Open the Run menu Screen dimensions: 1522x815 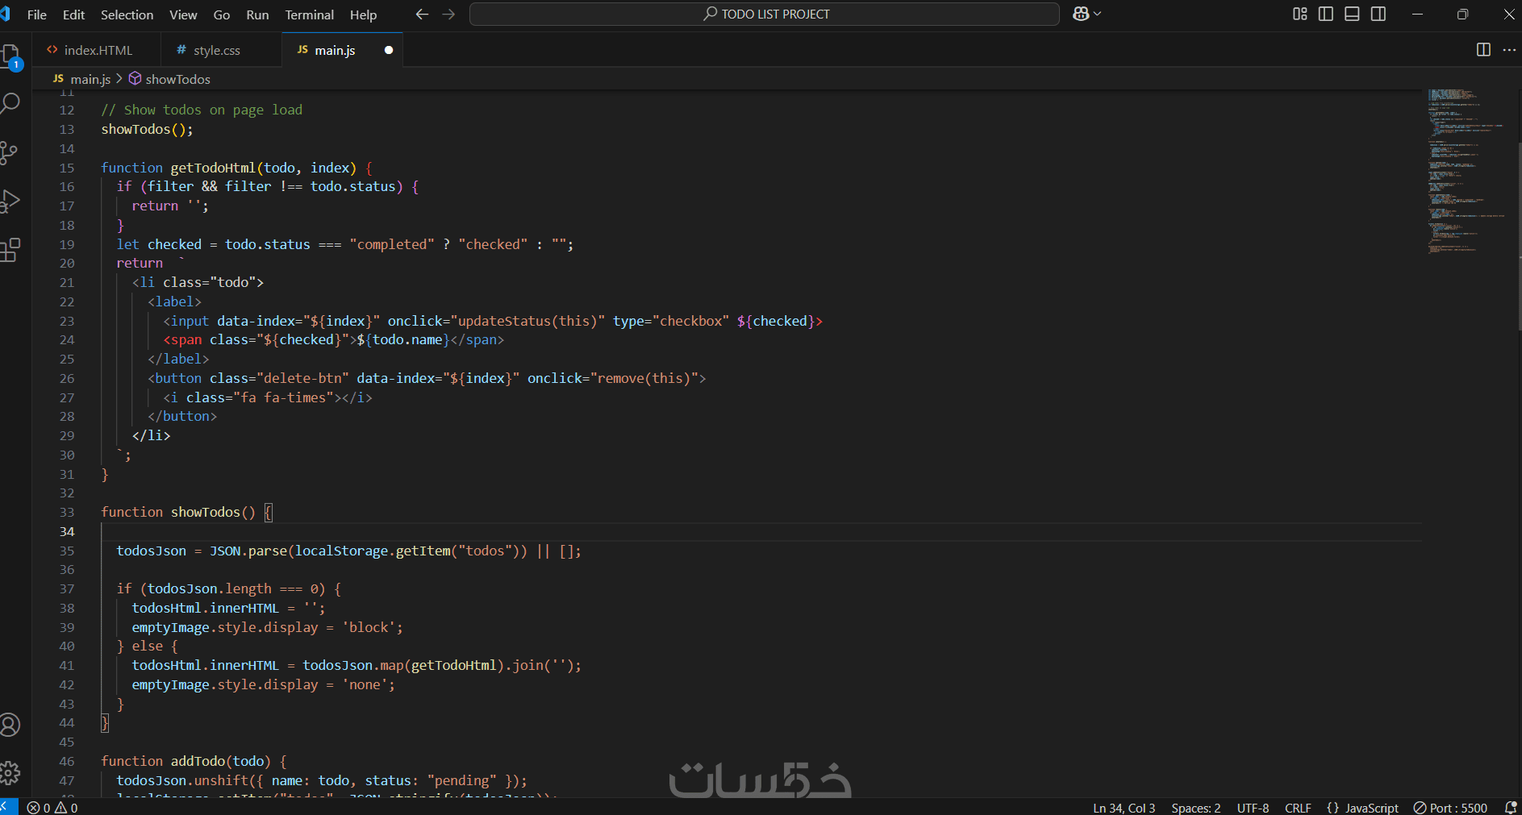point(257,15)
